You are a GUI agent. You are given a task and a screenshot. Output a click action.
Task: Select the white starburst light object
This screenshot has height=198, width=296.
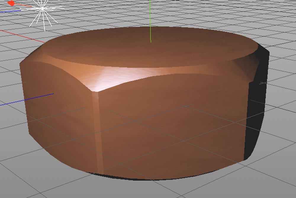click(42, 9)
